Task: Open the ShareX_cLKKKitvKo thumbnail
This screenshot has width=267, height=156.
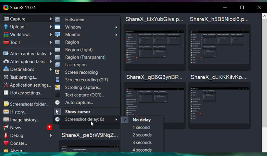Action: tap(219, 105)
